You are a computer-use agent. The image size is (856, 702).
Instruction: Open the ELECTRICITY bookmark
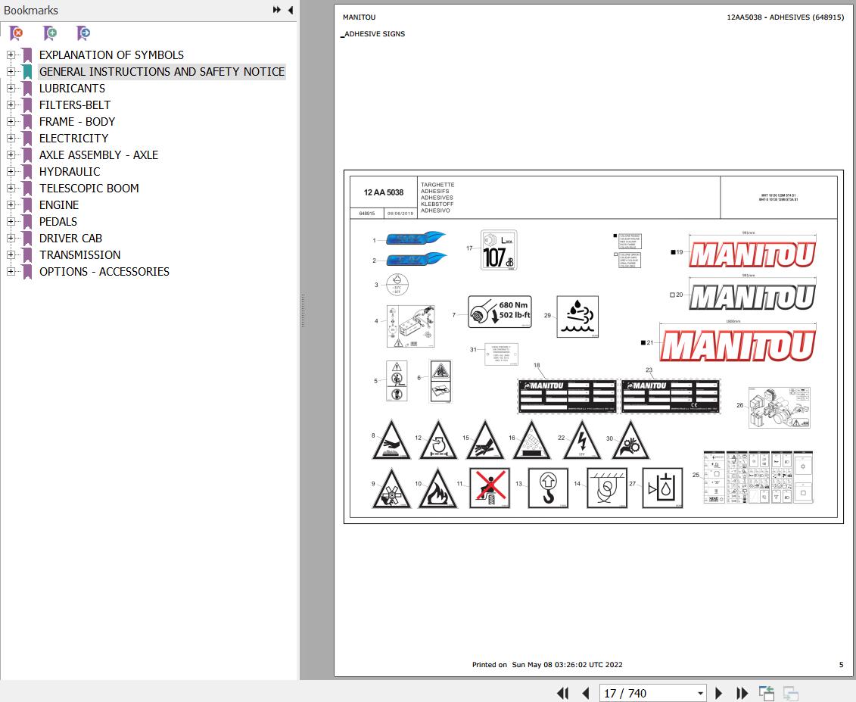pyautogui.click(x=73, y=139)
